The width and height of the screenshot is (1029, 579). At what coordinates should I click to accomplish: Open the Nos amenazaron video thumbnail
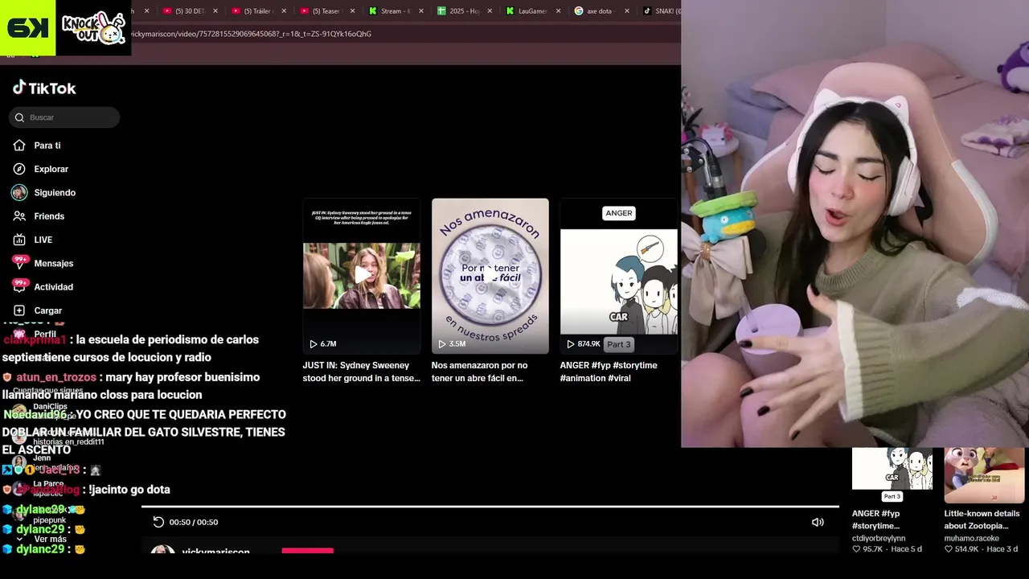click(490, 276)
